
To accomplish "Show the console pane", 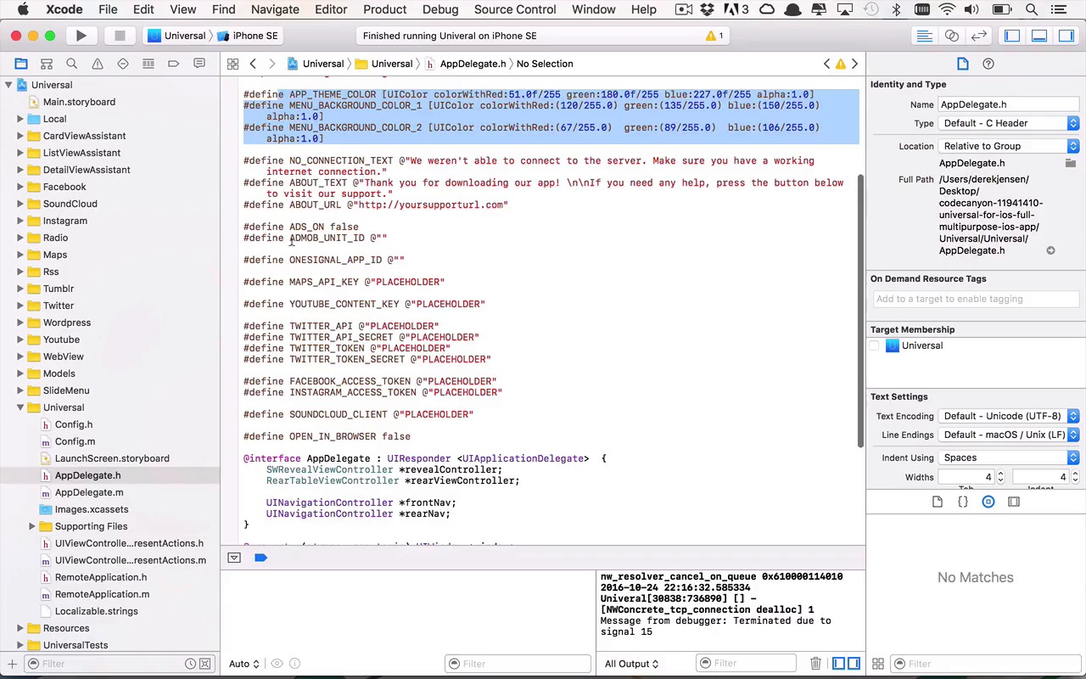I will (854, 664).
